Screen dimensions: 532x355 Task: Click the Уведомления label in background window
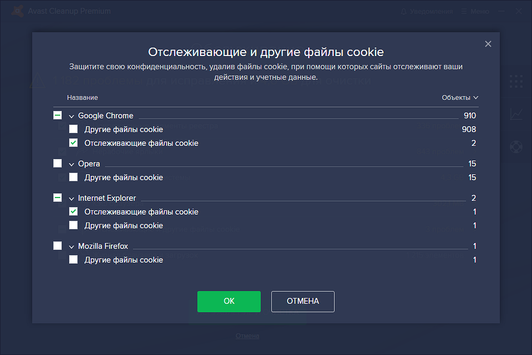point(431,12)
